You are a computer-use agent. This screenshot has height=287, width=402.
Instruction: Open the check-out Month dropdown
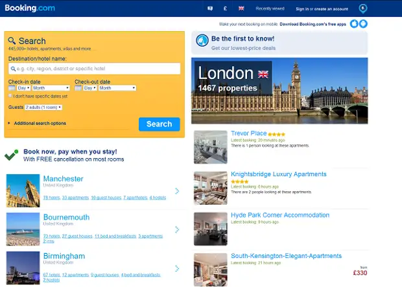[x=117, y=87]
